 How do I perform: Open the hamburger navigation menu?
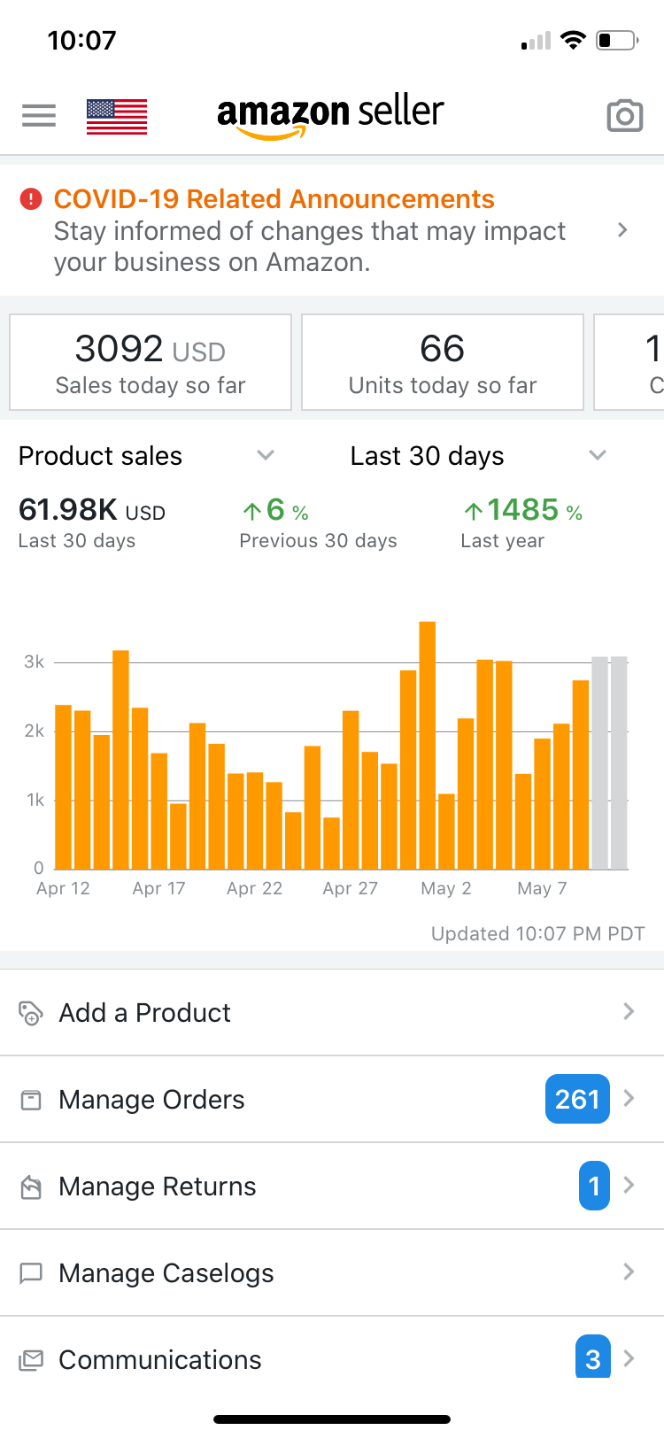[x=39, y=115]
